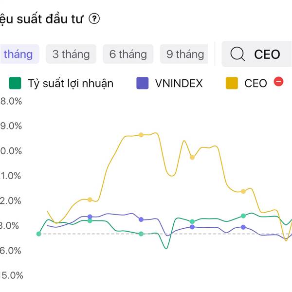Click the search magnifier icon
Screen dimensions: 292x292
[x=237, y=54]
